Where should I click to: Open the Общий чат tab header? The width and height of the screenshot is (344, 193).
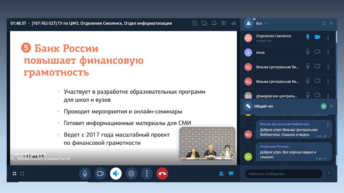[x=263, y=106]
